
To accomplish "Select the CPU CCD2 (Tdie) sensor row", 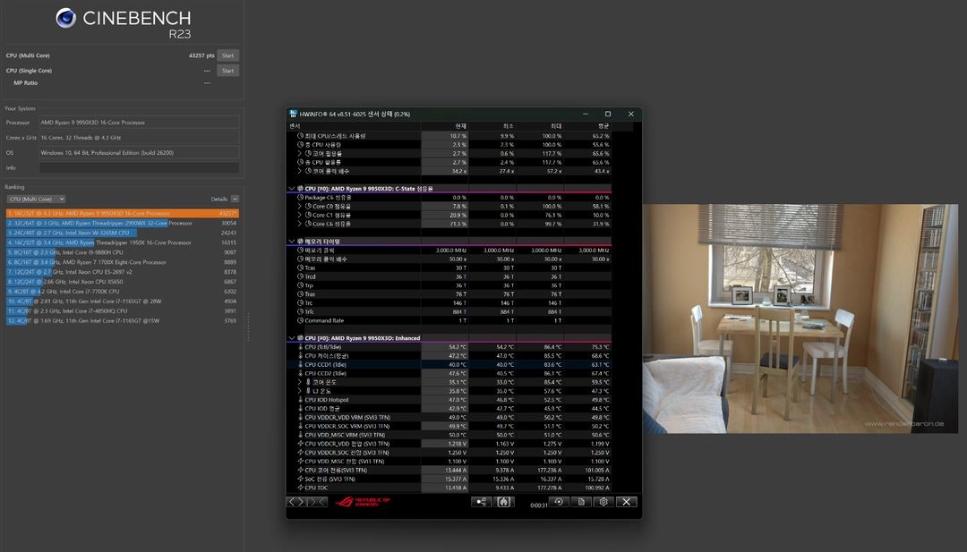I will pos(449,373).
